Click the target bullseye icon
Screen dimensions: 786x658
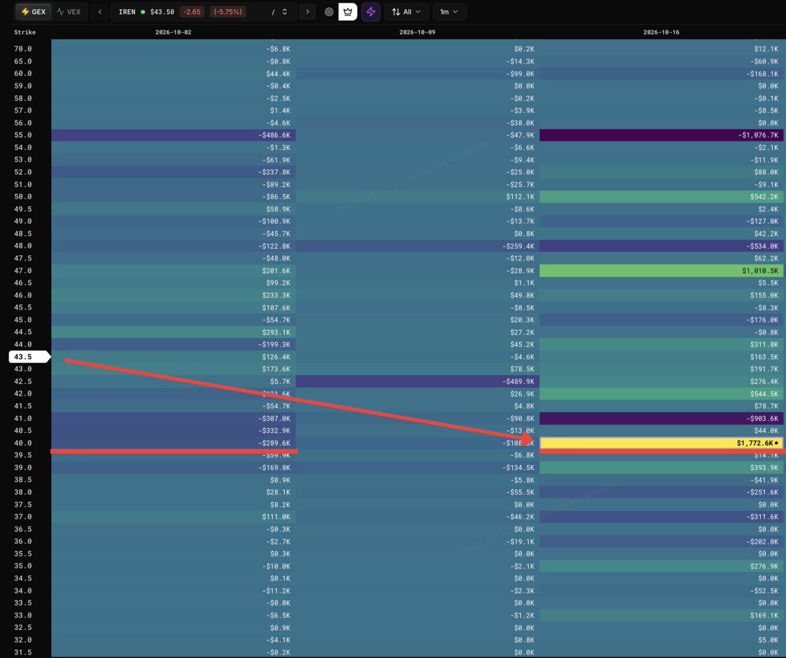point(329,12)
